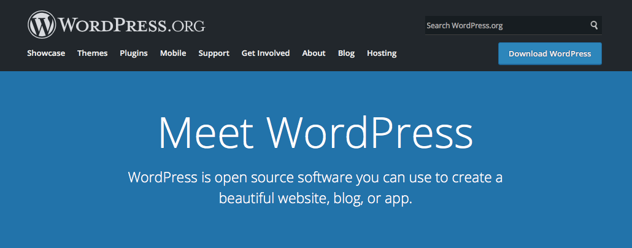Select the Mobile menu item

[x=173, y=53]
